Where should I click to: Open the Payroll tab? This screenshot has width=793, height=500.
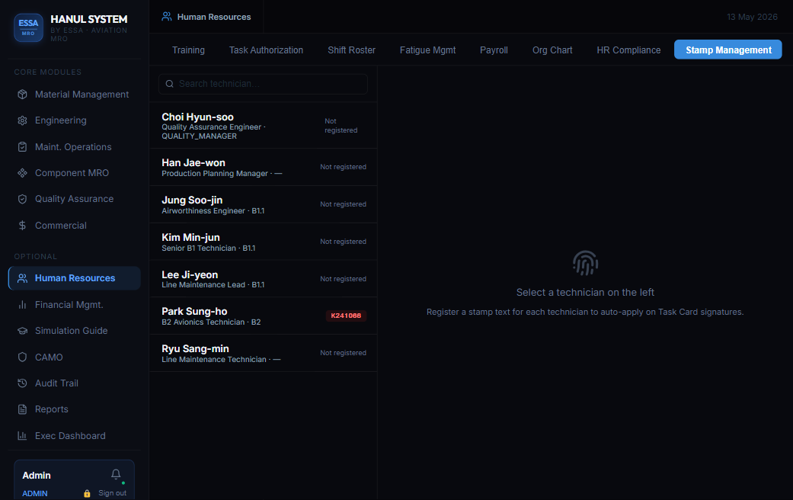pyautogui.click(x=494, y=50)
